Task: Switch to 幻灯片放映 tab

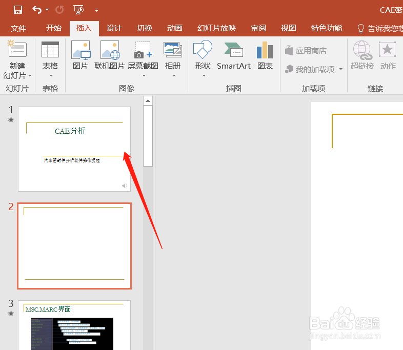Action: click(x=216, y=28)
